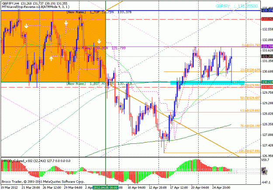Click the Broco Trader MetaQuotes copyright text
The image size is (273, 190).
click(43, 182)
